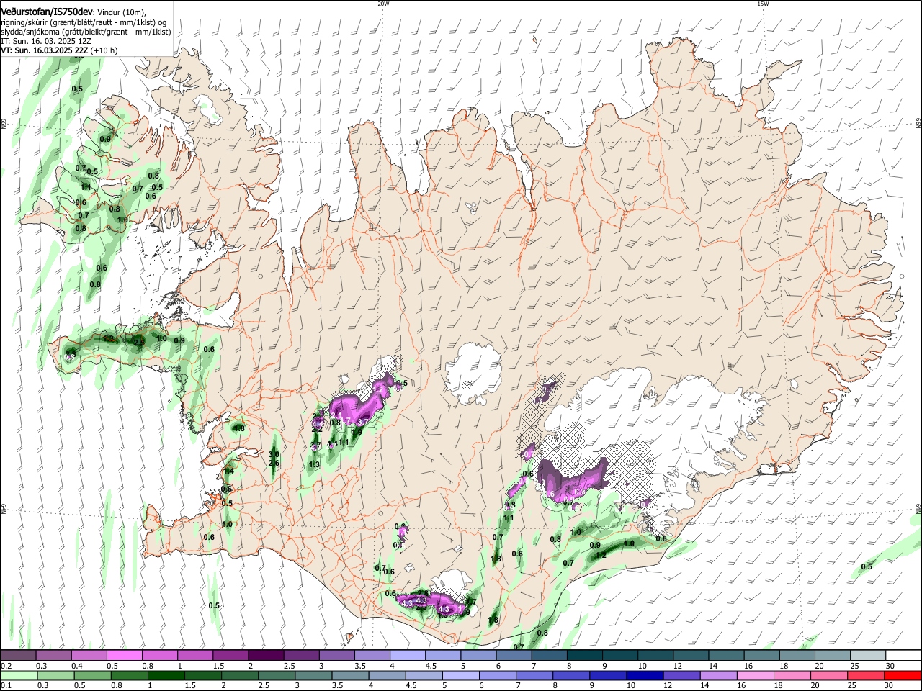This screenshot has height=691, width=922.
Task: Select the rain legend swatch between 12 and 14
Action: (682, 675)
